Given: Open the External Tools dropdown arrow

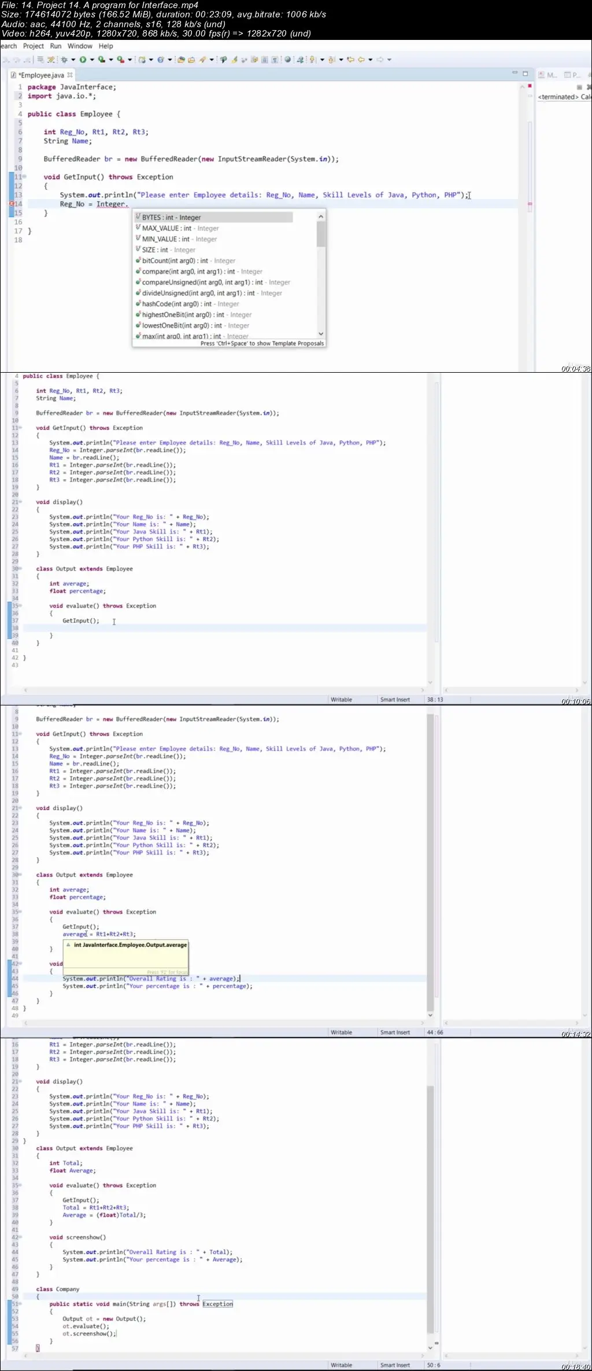Looking at the screenshot, I should point(130,60).
